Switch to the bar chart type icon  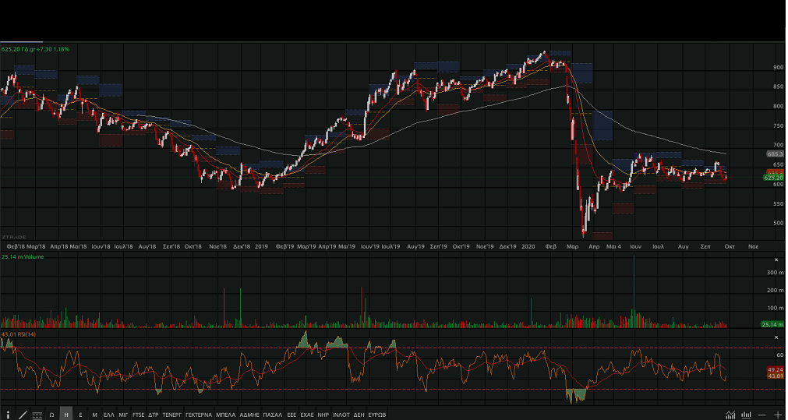pyautogui.click(x=746, y=415)
